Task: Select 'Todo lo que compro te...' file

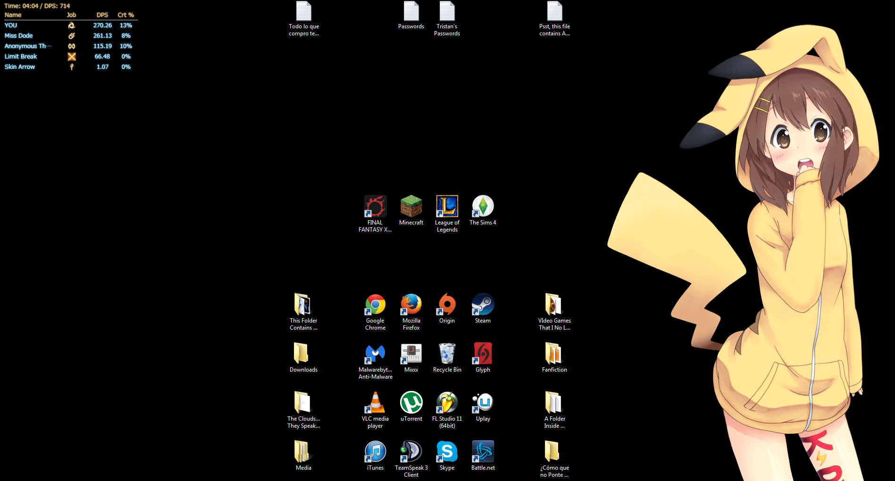Action: point(303,18)
